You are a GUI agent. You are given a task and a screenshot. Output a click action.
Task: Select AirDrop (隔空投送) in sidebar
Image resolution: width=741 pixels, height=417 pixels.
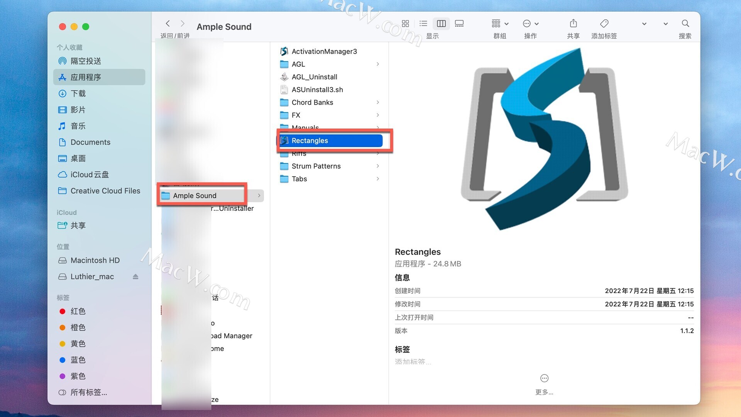pyautogui.click(x=99, y=61)
